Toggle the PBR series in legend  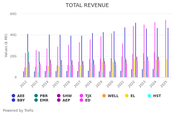(x=36, y=96)
